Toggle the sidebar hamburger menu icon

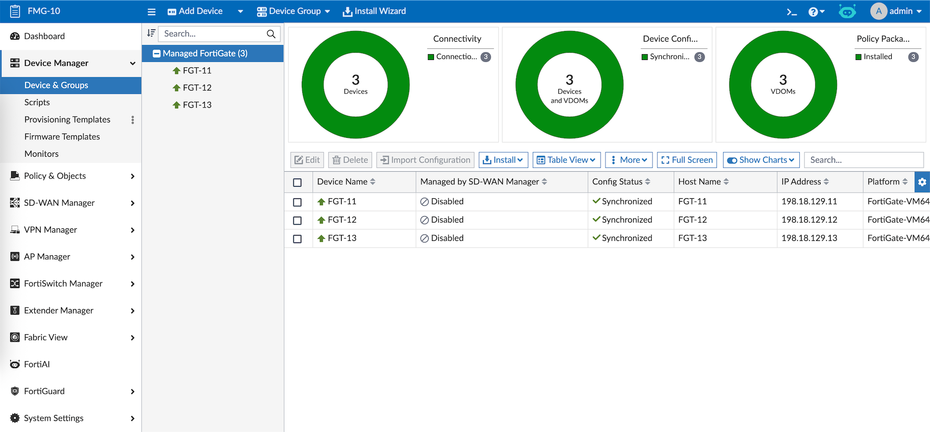tap(152, 12)
